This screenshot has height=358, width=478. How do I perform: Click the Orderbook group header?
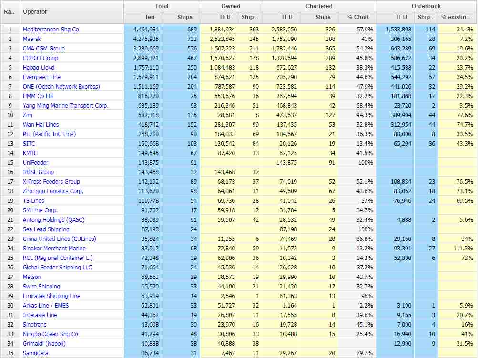pos(426,6)
